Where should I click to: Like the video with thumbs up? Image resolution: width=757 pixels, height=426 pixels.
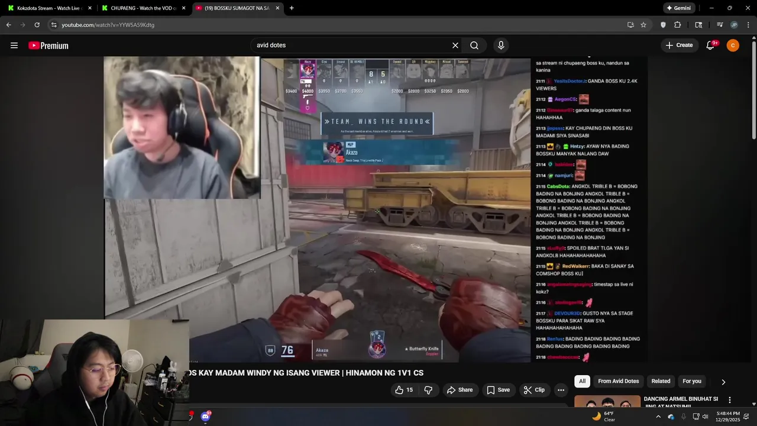(x=405, y=390)
